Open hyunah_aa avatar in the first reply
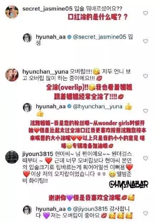 pyautogui.click(x=27, y=38)
